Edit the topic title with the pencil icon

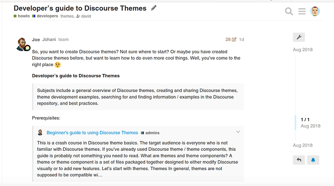click(x=153, y=8)
